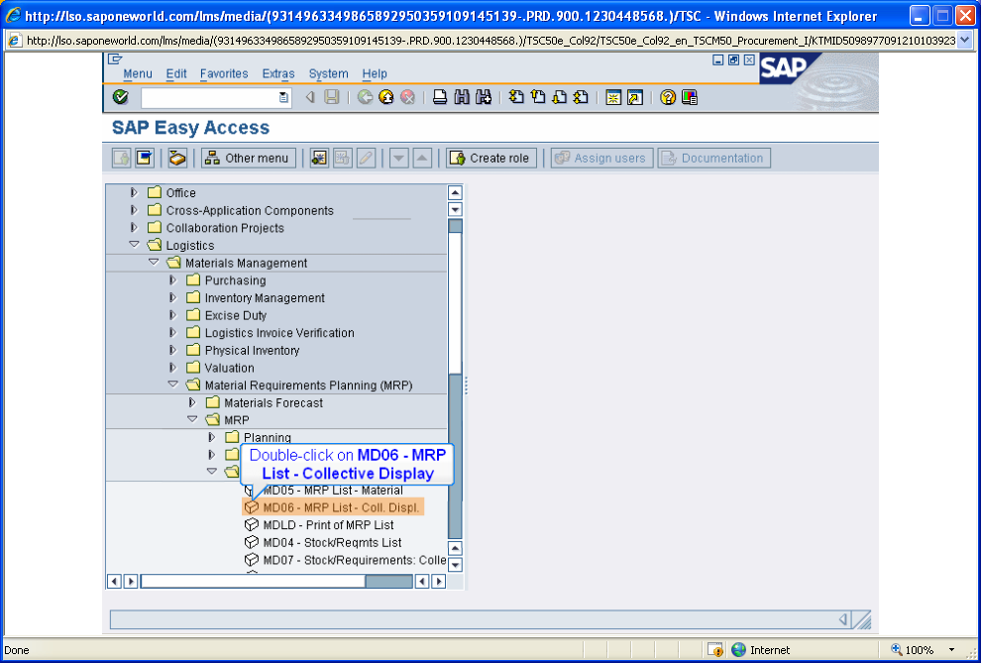Click the green Enter checkmark icon
This screenshot has height=663, width=981.
(121, 97)
